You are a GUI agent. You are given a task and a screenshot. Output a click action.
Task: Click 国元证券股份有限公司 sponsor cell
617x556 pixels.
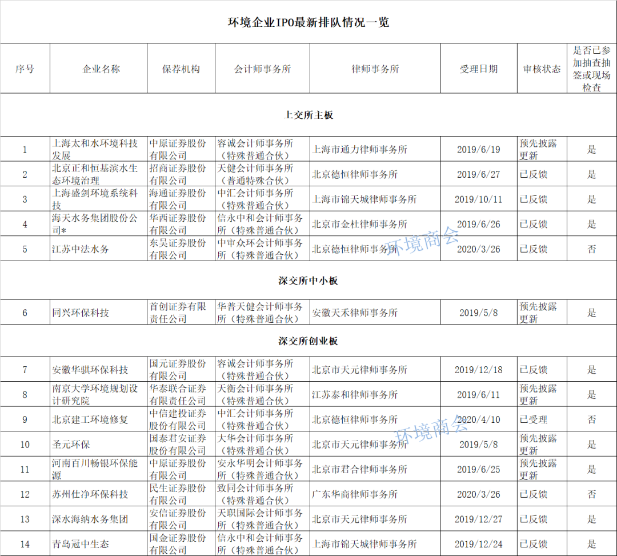181,370
